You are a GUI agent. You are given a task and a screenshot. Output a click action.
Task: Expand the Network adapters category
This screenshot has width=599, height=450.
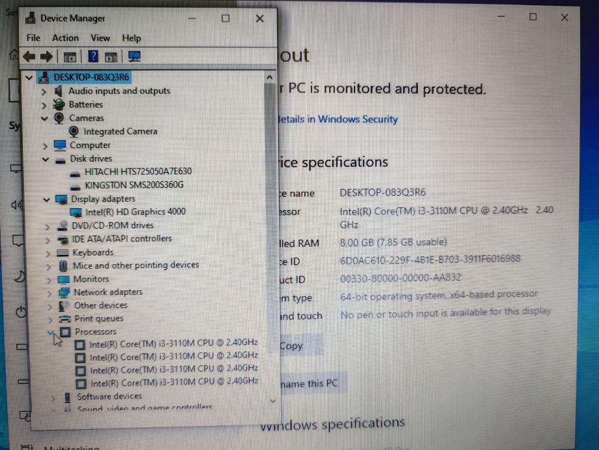pos(49,293)
